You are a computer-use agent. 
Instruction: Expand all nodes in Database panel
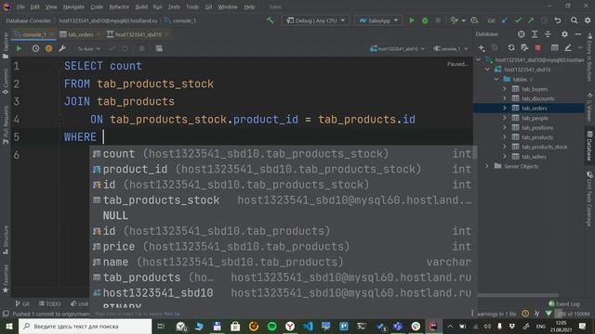[x=535, y=34]
